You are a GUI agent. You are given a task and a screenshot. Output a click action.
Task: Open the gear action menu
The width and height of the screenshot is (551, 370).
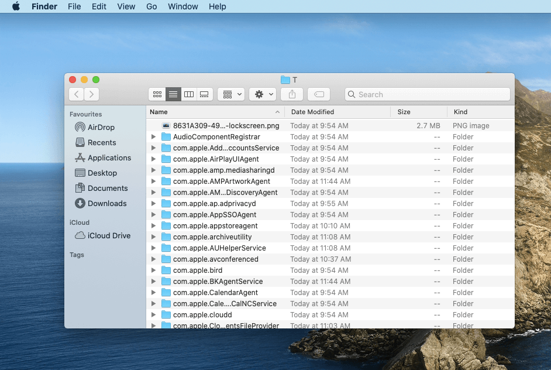[x=263, y=94]
